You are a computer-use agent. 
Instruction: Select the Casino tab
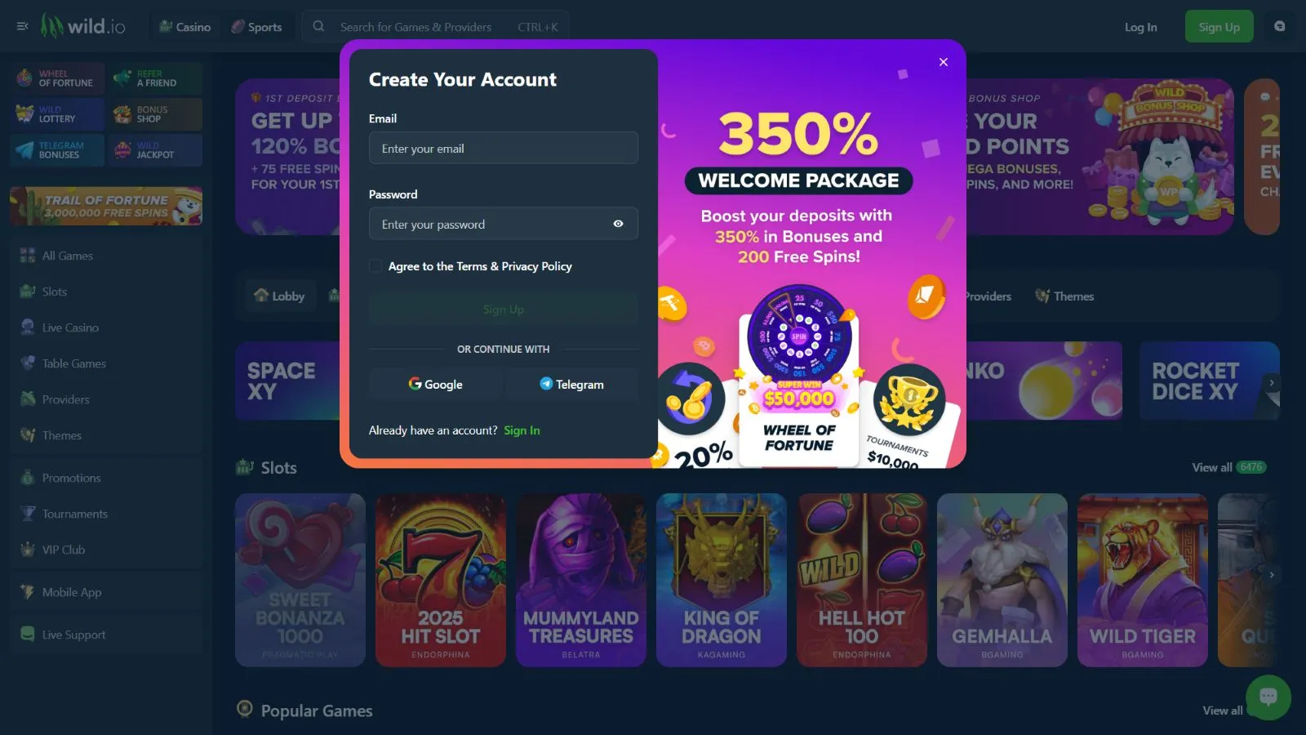point(185,27)
